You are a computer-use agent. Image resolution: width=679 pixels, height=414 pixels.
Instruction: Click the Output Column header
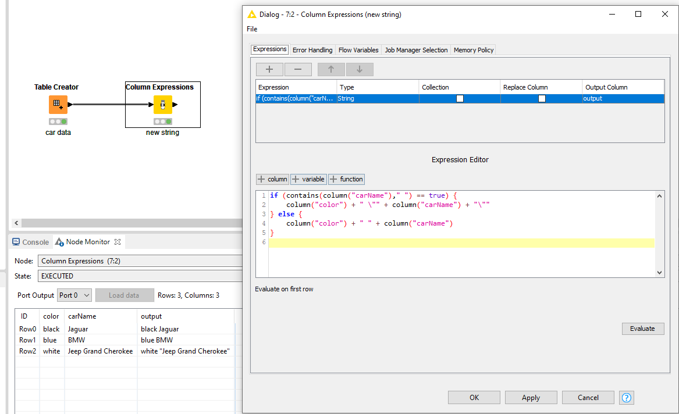coord(623,87)
